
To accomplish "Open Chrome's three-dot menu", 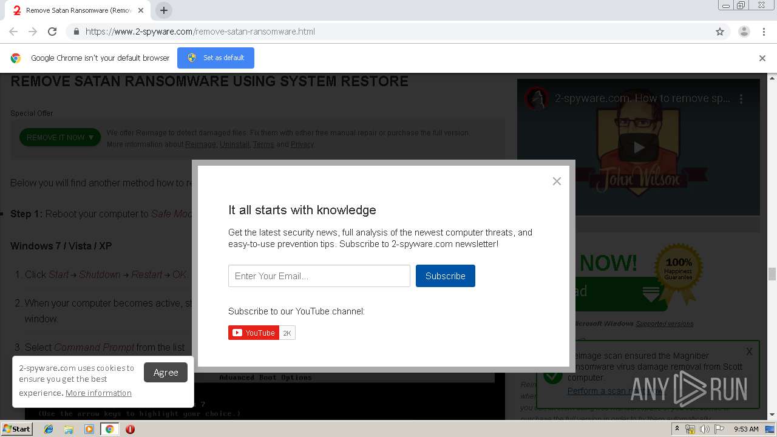I will [763, 32].
